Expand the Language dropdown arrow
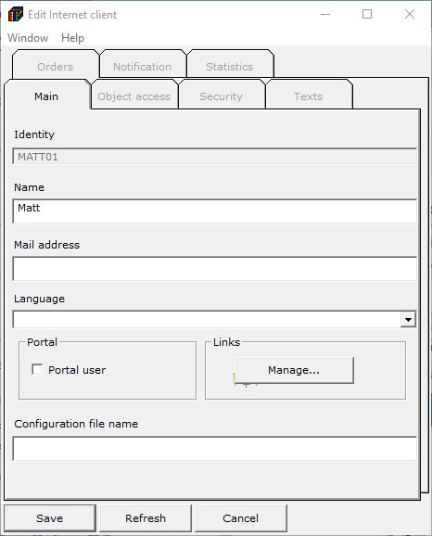432x536 pixels. pyautogui.click(x=408, y=320)
